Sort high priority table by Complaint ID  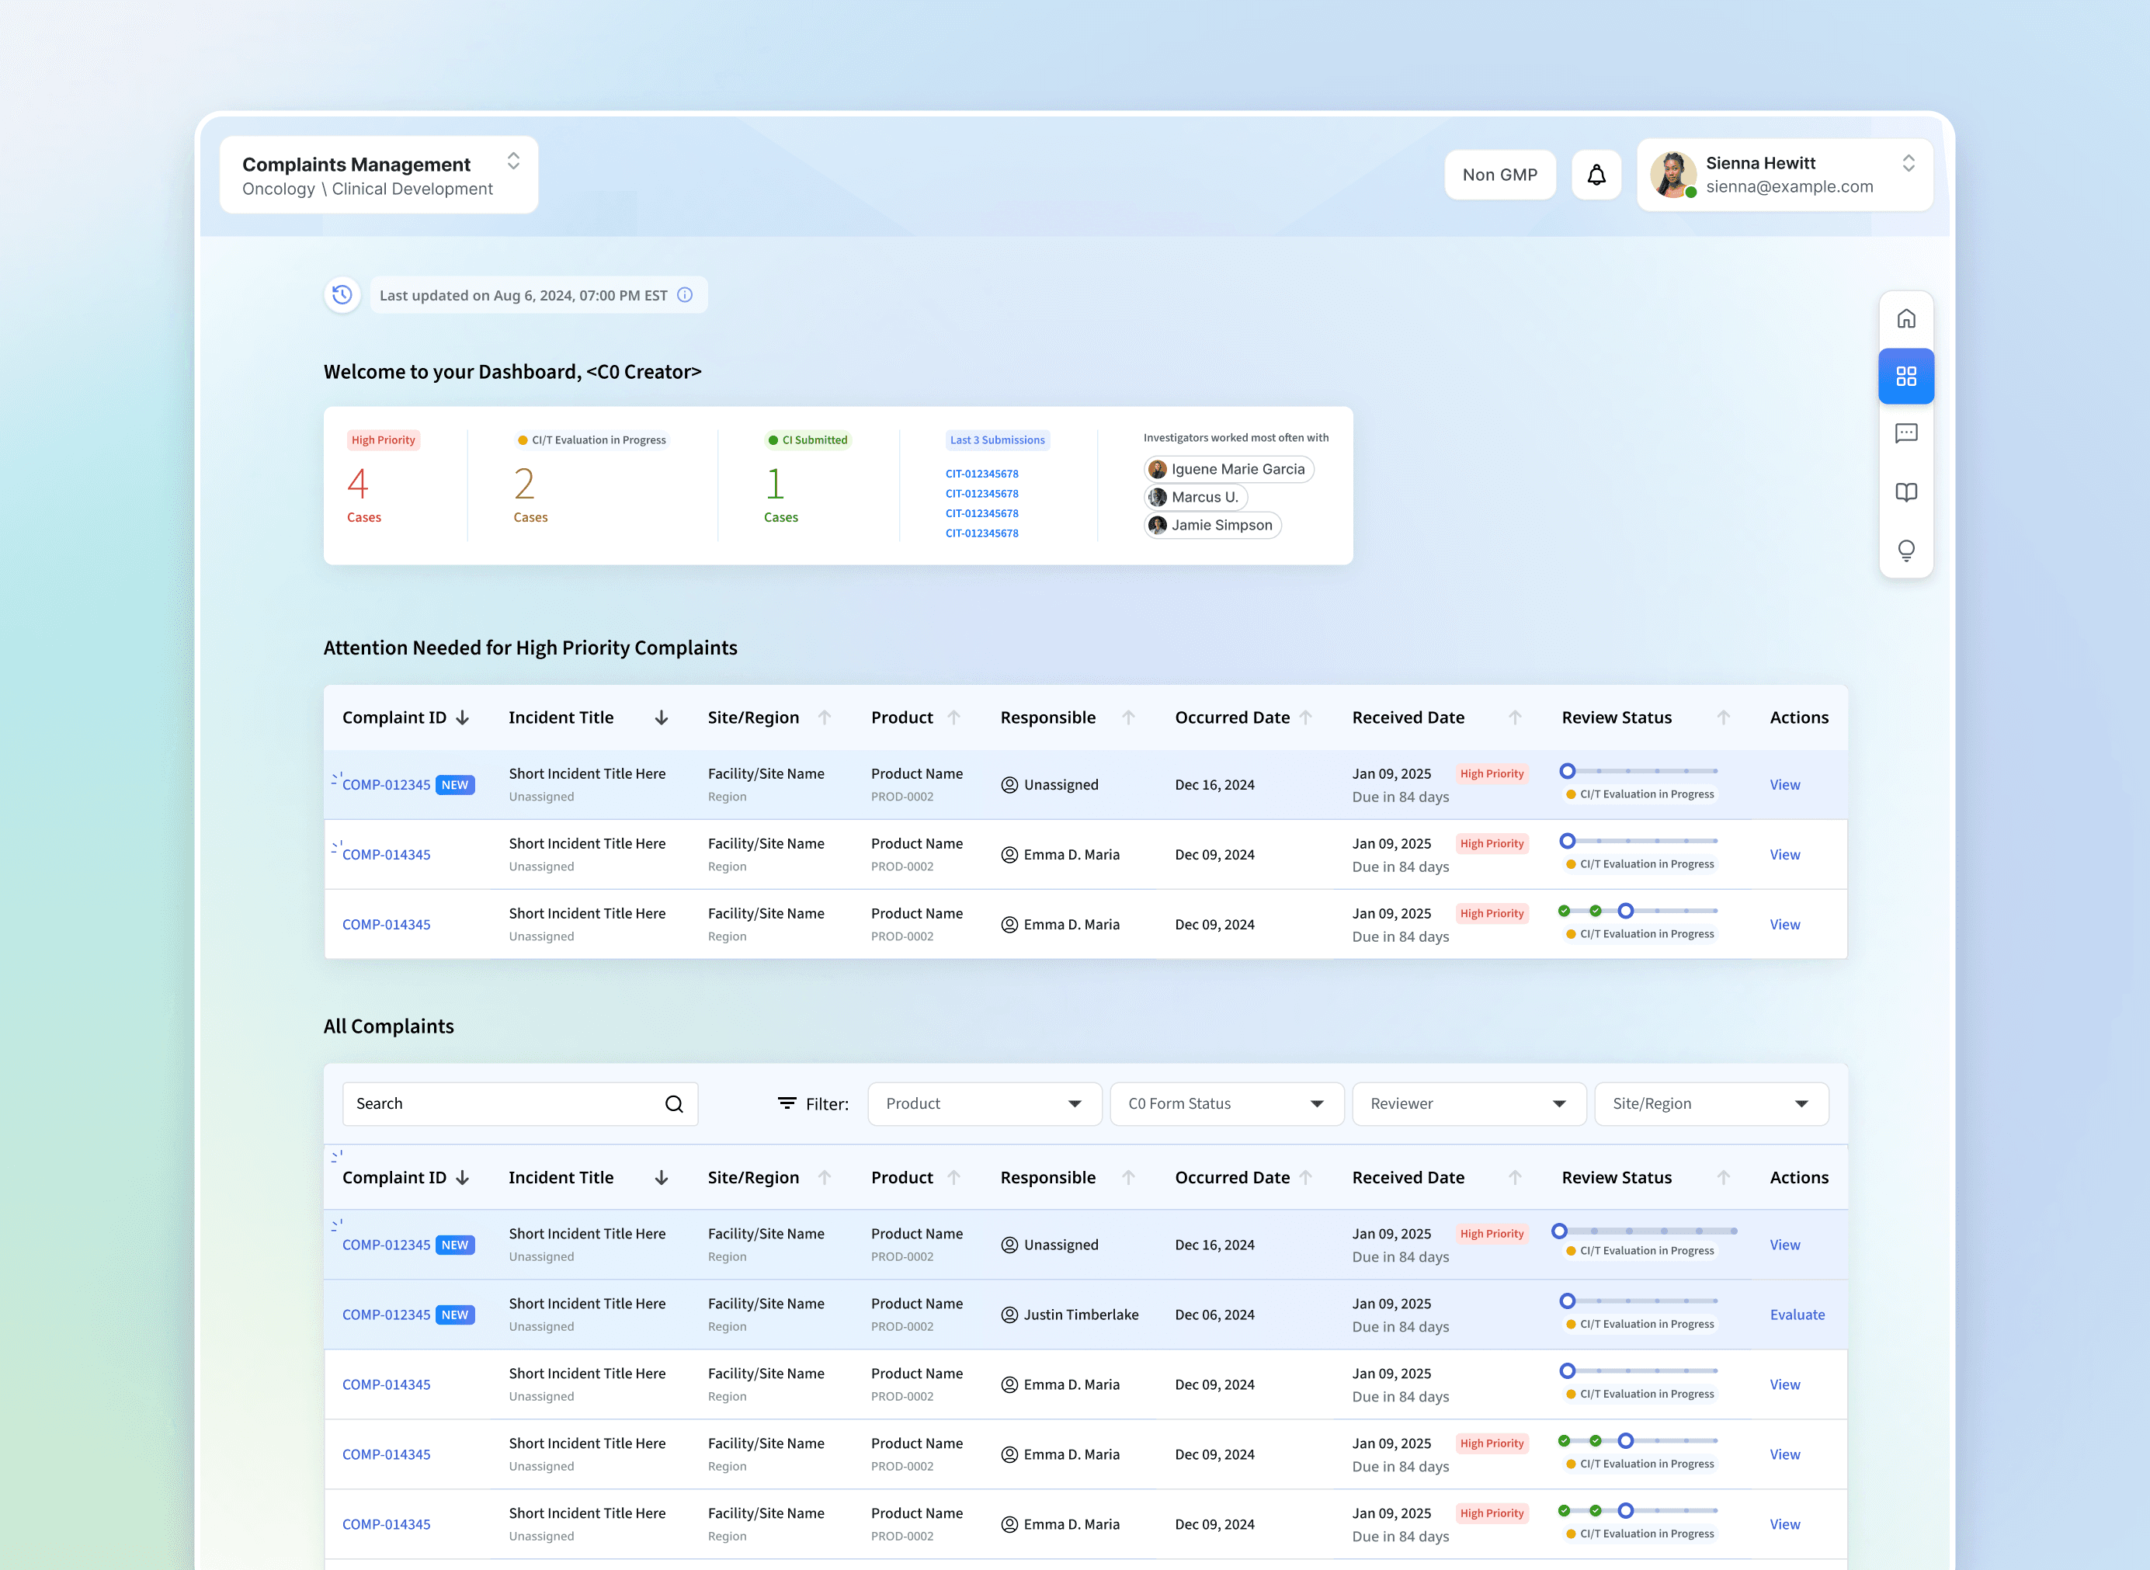463,717
